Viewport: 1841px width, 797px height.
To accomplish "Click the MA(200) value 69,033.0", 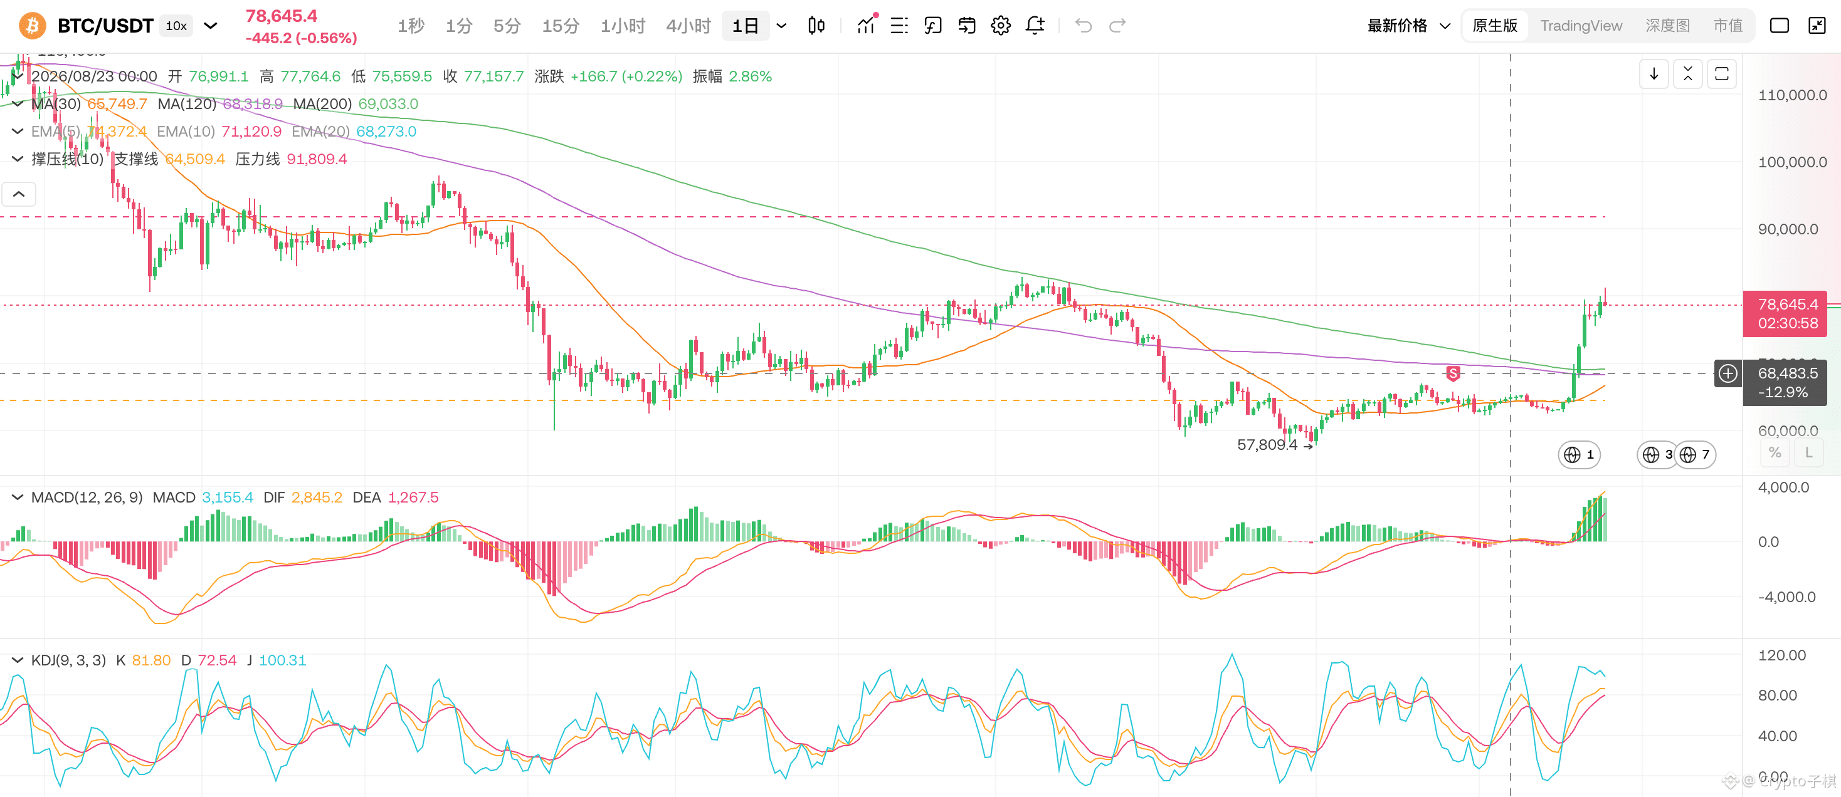I will tap(388, 103).
